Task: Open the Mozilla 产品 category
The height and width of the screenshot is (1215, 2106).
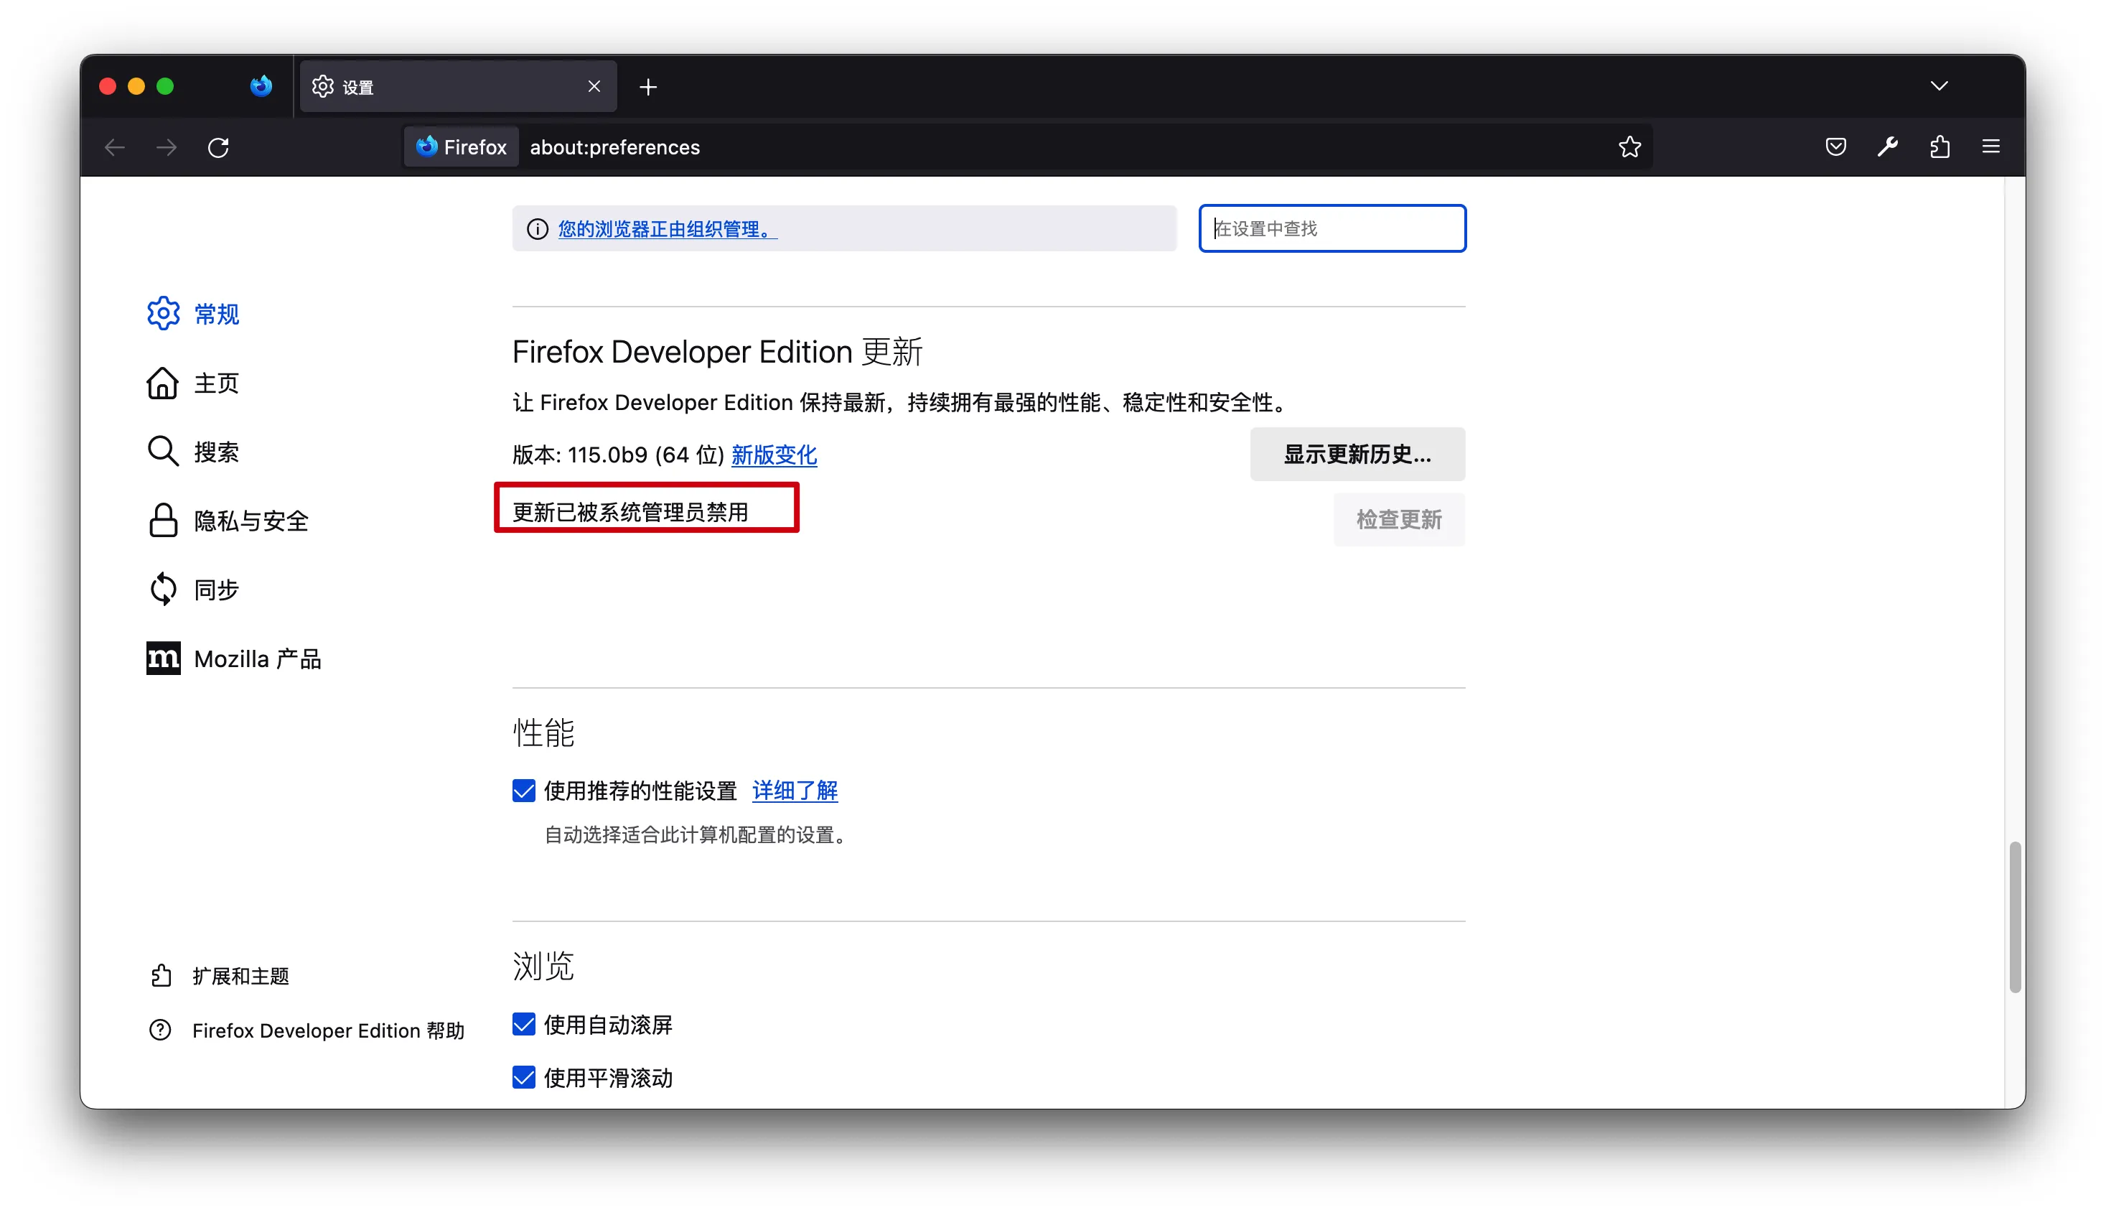Action: tap(235, 658)
